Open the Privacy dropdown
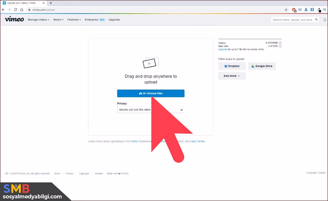The width and height of the screenshot is (328, 201). pyautogui.click(x=151, y=110)
